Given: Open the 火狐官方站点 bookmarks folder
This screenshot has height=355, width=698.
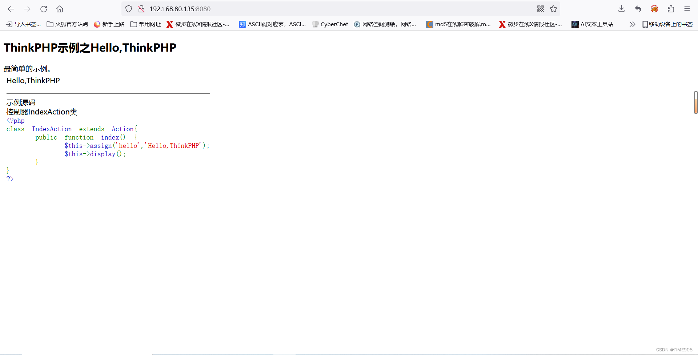Looking at the screenshot, I should 67,24.
